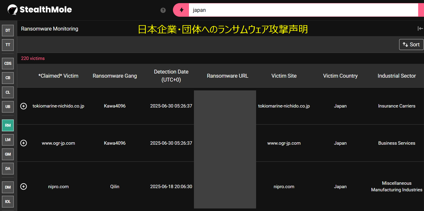The height and width of the screenshot is (211, 424).
Task: Open victim site www.ogr-jp.com
Action: (284, 143)
